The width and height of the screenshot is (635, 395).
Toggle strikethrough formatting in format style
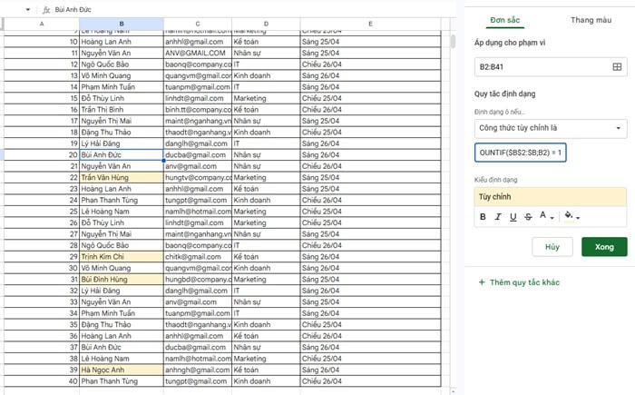(x=528, y=217)
